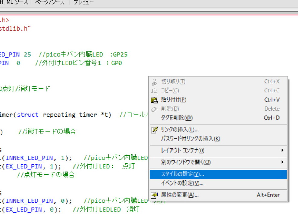Choose スタイルの設定 from context menu
Viewport: 298px width, 223px height.
pyautogui.click(x=183, y=174)
